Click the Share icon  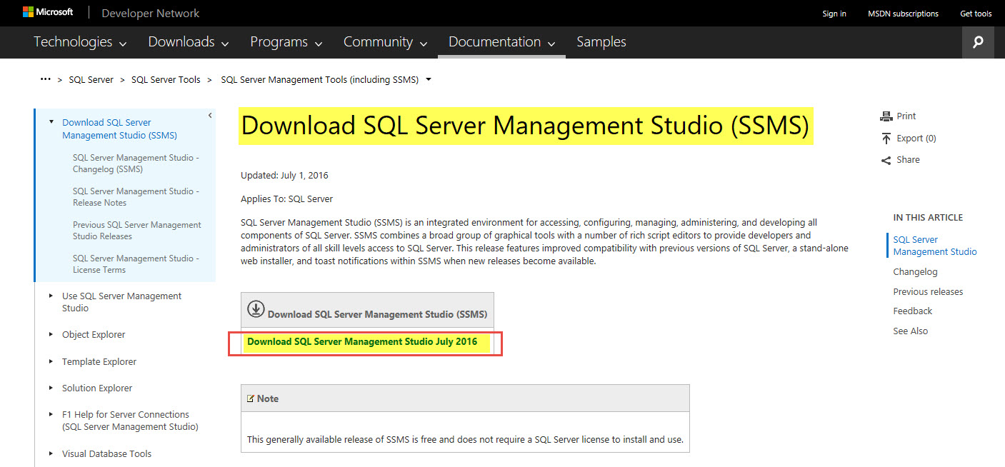click(x=886, y=160)
